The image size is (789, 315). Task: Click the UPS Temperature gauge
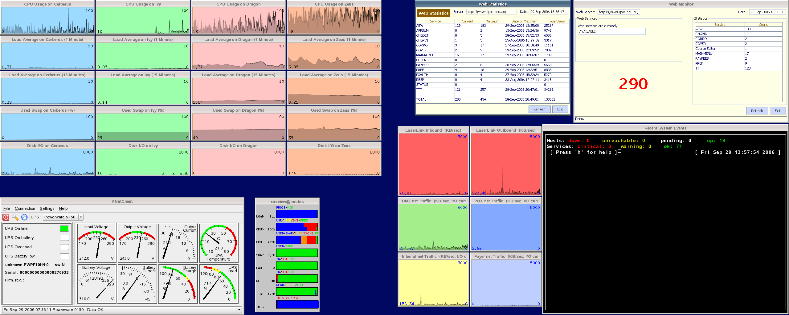point(219,243)
